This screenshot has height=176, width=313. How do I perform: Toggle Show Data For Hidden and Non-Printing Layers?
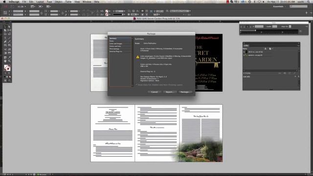pos(136,85)
